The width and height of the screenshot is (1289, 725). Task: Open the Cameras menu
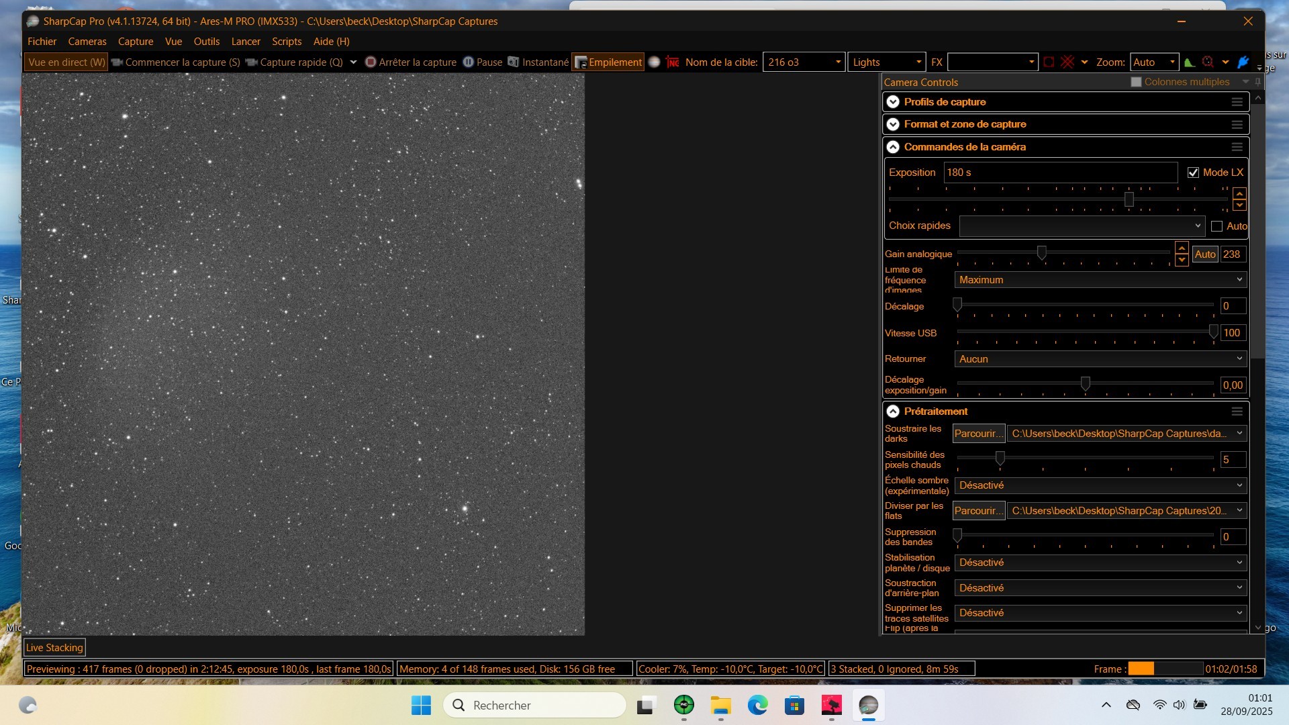[x=87, y=42]
